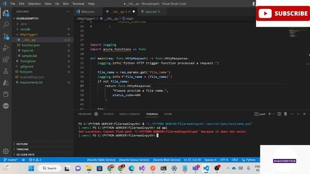Switch to the Welcome editor tab
This screenshot has height=174, width=310.
(88, 12)
